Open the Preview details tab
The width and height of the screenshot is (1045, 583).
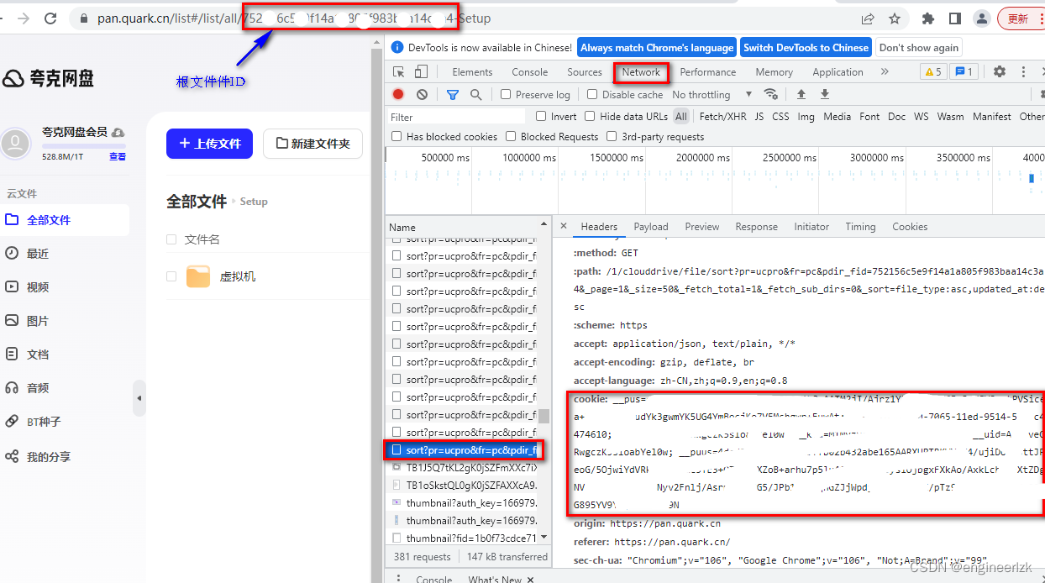pyautogui.click(x=702, y=227)
